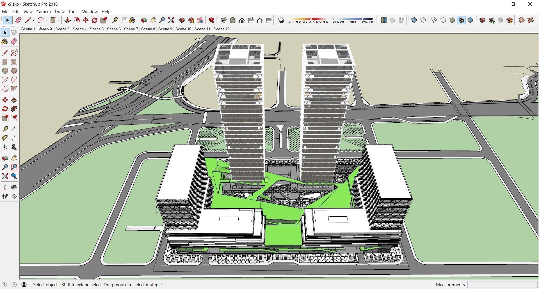539x289 pixels.
Task: Open the Edit menu
Action: [x=16, y=12]
